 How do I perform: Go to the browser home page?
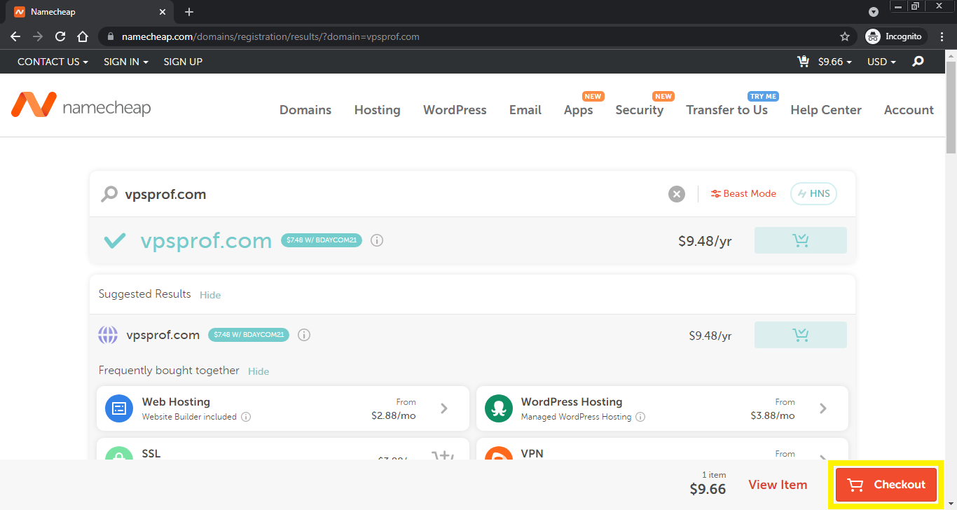click(83, 36)
